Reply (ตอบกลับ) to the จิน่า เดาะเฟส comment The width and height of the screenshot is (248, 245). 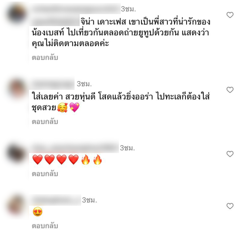[x=45, y=58]
